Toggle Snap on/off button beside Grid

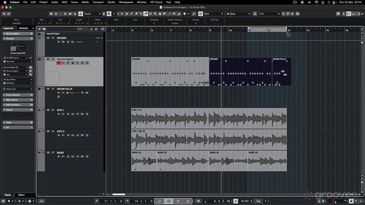tap(201, 14)
